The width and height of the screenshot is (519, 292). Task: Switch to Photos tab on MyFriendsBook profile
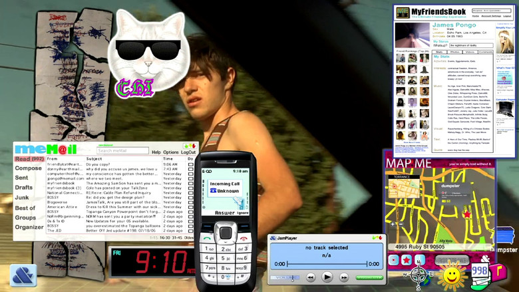[455, 52]
